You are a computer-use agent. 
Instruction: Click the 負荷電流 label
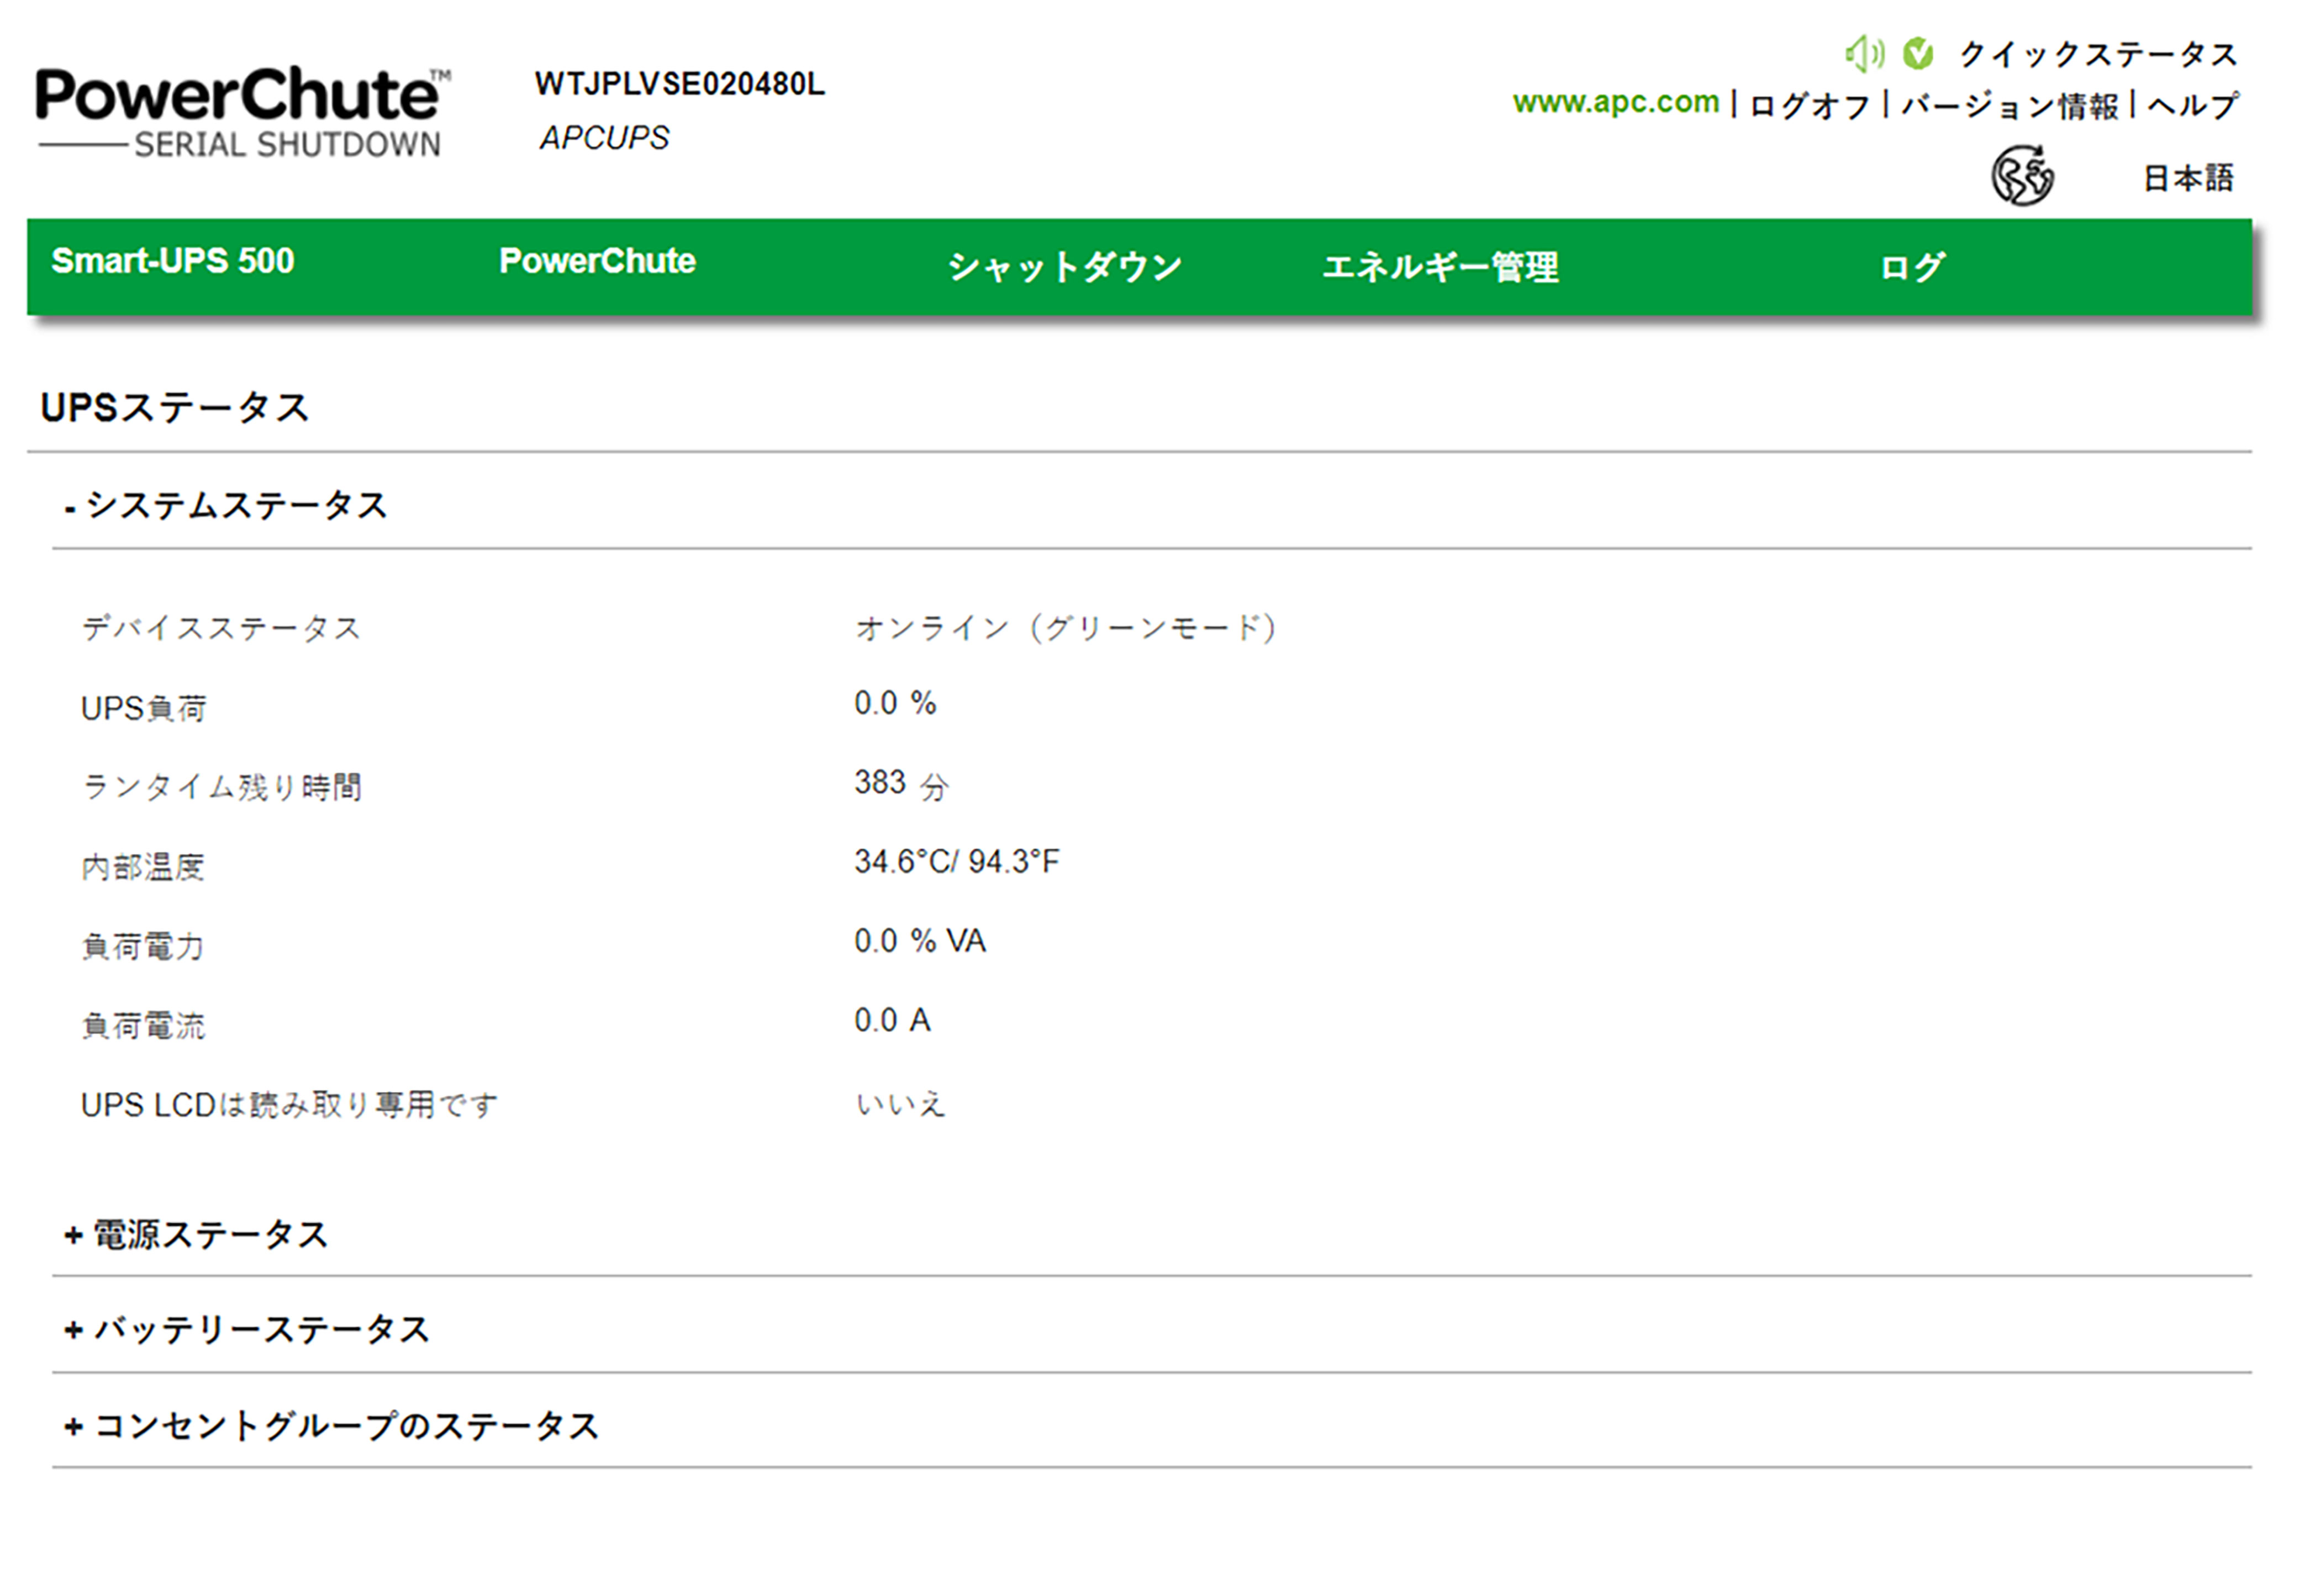143,1026
